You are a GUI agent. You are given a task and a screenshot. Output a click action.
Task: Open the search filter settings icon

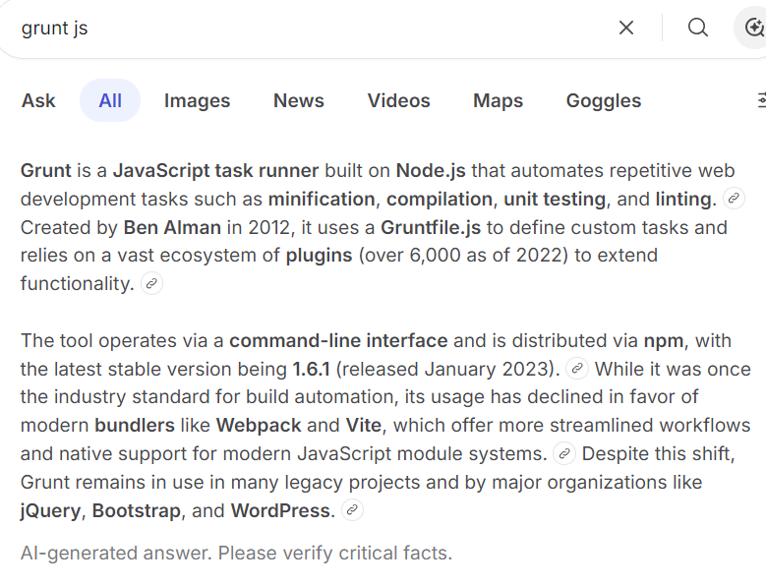pyautogui.click(x=761, y=100)
